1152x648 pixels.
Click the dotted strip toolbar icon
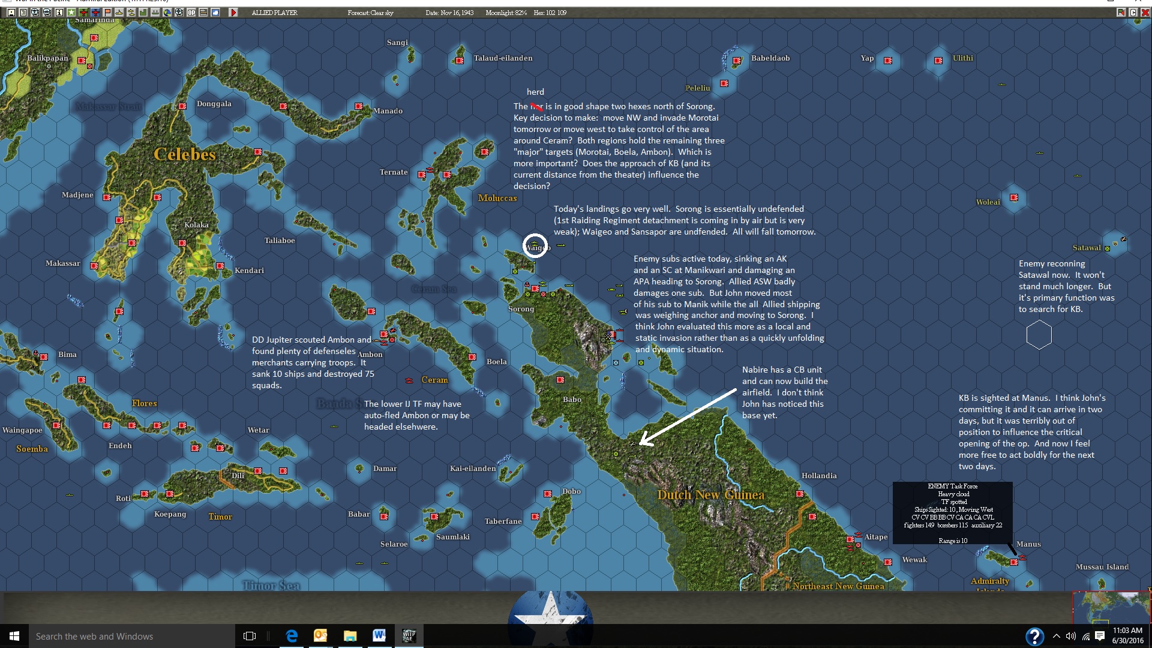(203, 12)
